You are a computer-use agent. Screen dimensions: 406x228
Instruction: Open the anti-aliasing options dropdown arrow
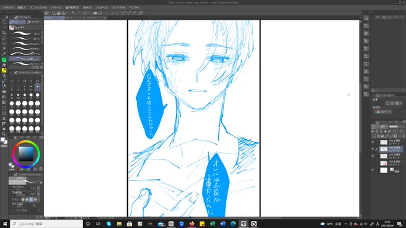(39, 199)
